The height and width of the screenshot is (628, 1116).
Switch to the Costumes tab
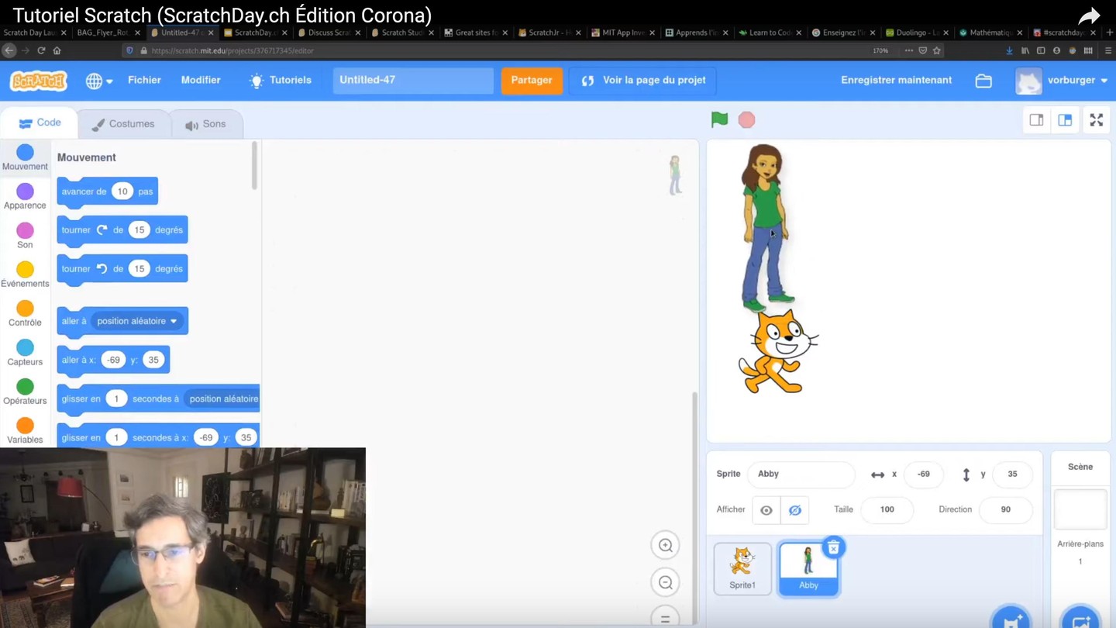coord(124,122)
